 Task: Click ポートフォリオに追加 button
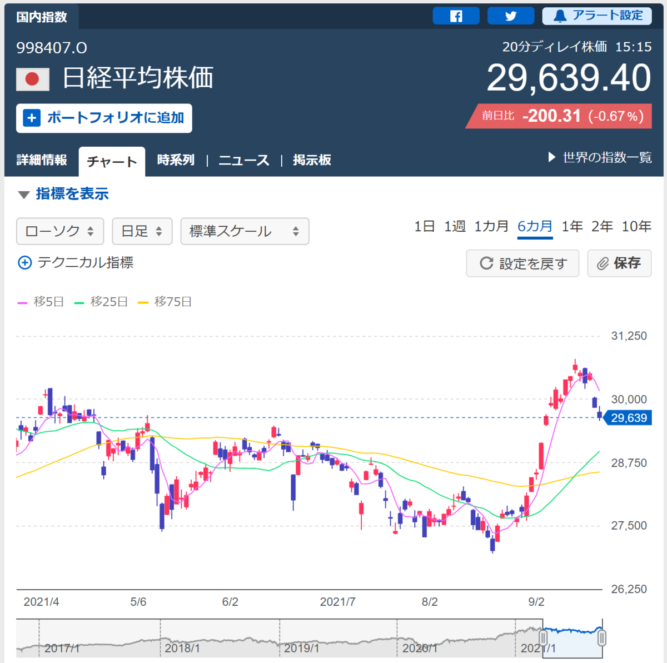tap(104, 118)
